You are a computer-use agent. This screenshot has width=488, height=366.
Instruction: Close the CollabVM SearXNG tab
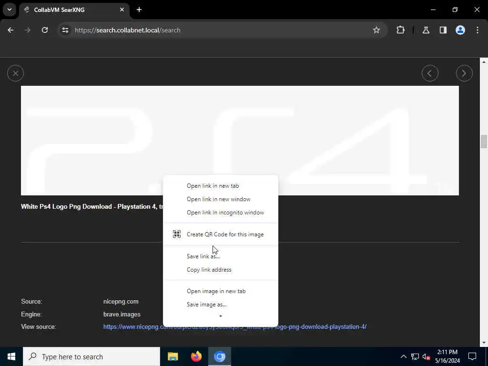point(122,10)
